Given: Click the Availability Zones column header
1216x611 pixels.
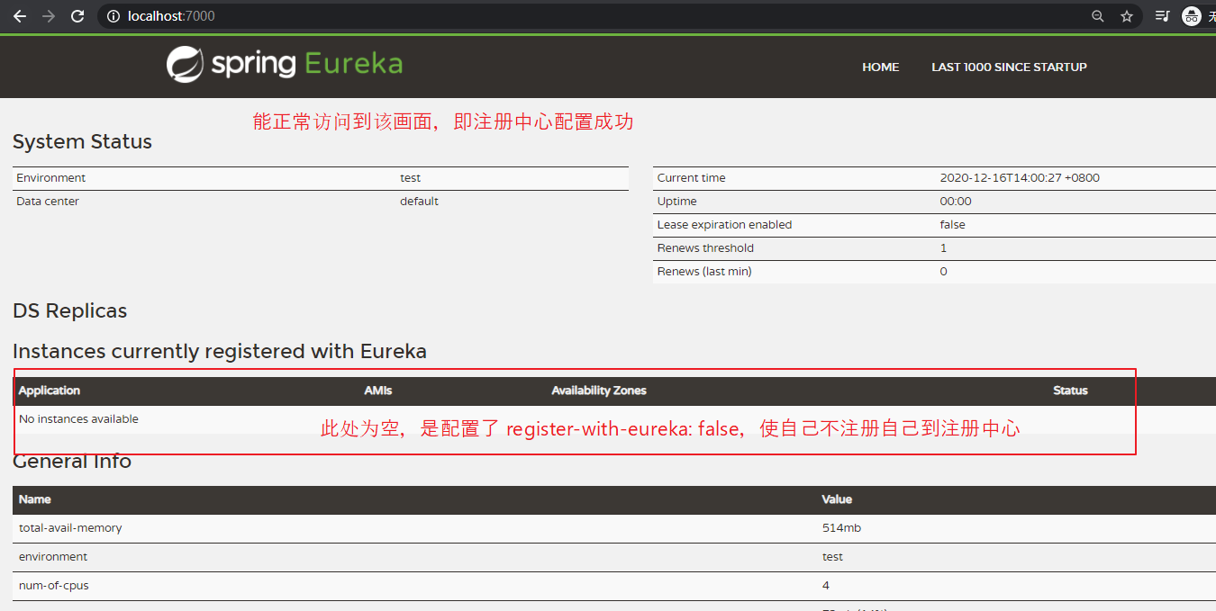Looking at the screenshot, I should (599, 391).
